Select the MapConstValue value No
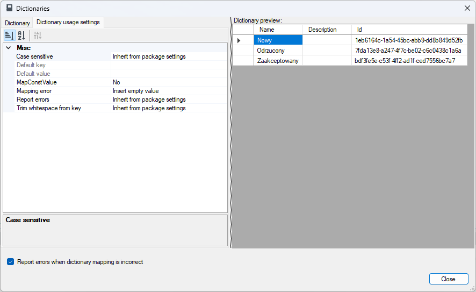The width and height of the screenshot is (476, 292). point(169,82)
